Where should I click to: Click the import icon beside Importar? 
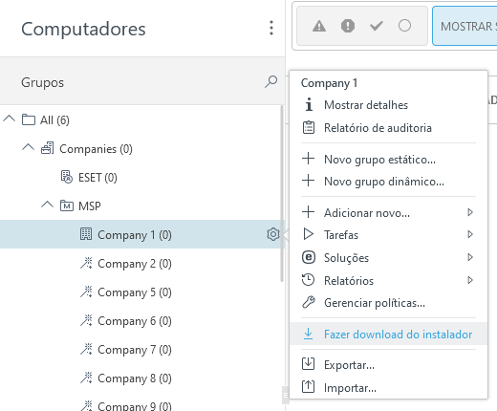tap(308, 387)
